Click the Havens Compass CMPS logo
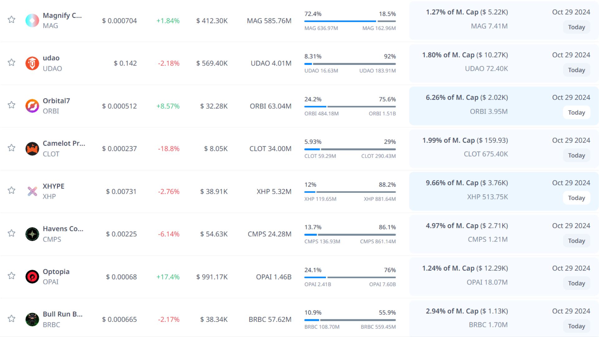599x337 pixels. (x=32, y=234)
